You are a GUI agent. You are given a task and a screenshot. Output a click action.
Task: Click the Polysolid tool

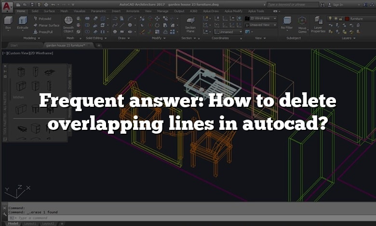pos(45,18)
